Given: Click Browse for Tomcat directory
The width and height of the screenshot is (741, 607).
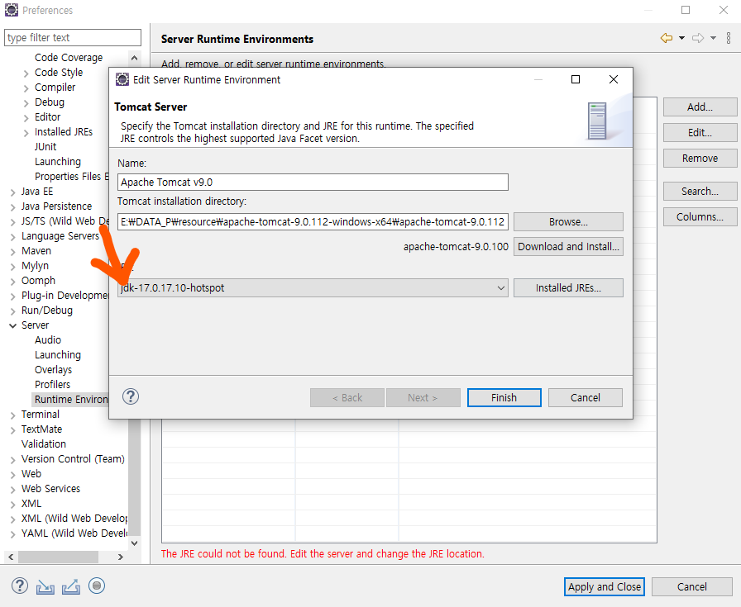Looking at the screenshot, I should (568, 222).
